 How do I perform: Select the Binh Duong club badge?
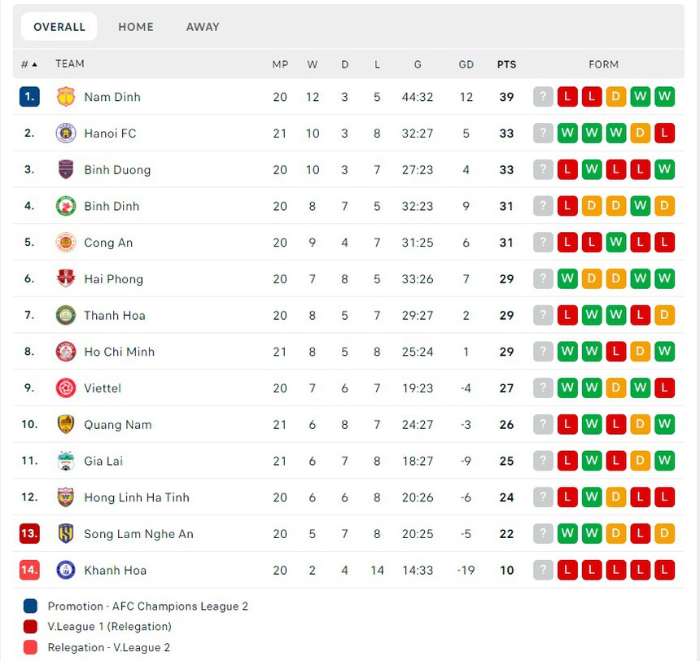pyautogui.click(x=65, y=169)
